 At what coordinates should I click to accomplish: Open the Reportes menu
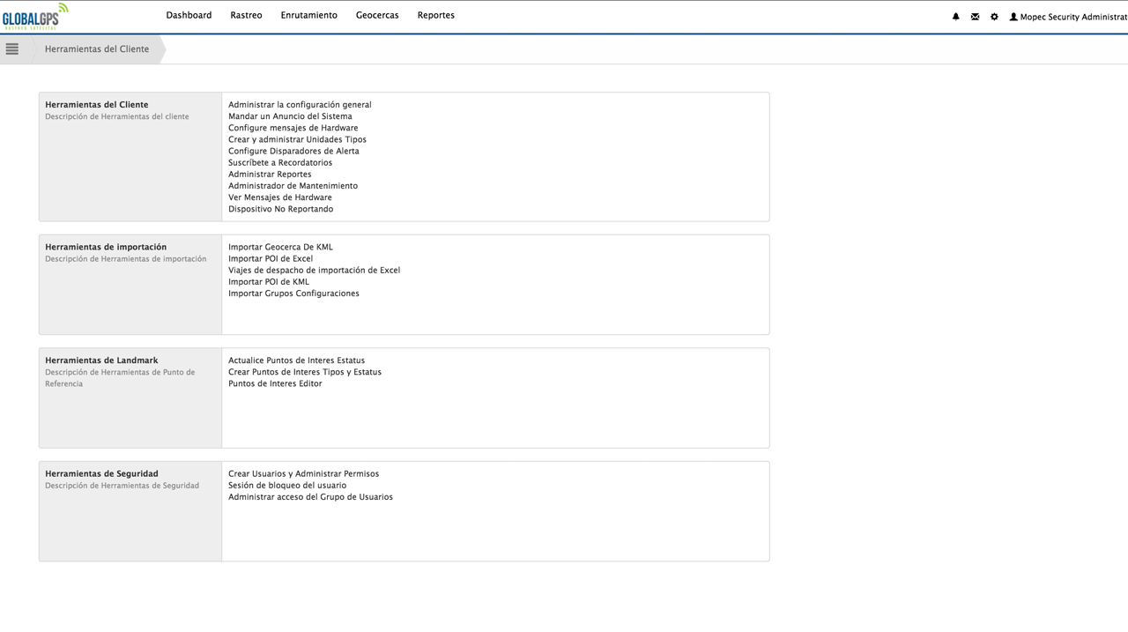[435, 15]
